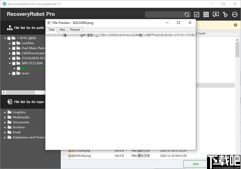Expand the Multimedia type category
This screenshot has height=169, width=241.
pos(5,117)
